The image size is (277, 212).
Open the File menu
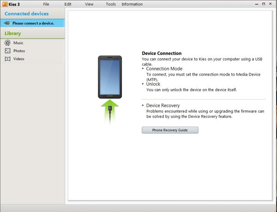[46, 4]
